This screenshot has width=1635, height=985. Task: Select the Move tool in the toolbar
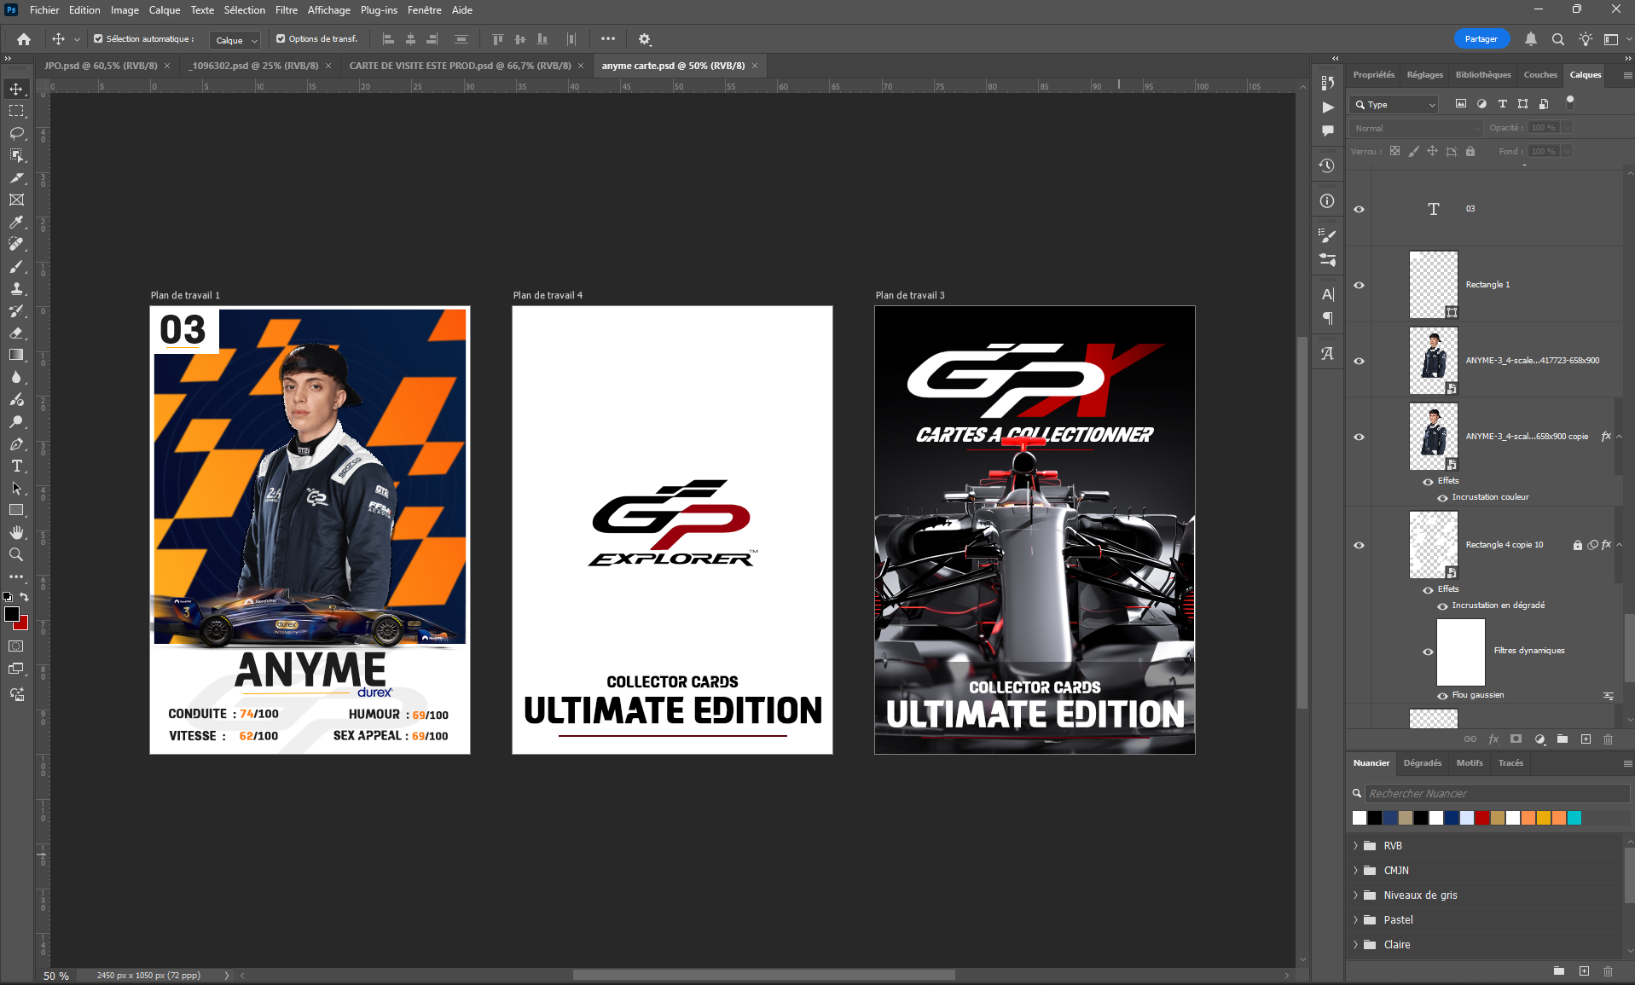pyautogui.click(x=16, y=89)
